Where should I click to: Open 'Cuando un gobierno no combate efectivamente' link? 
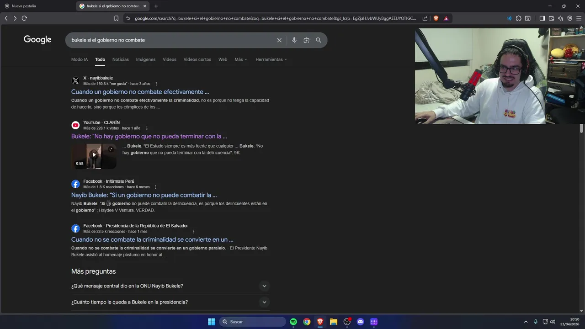tap(140, 92)
